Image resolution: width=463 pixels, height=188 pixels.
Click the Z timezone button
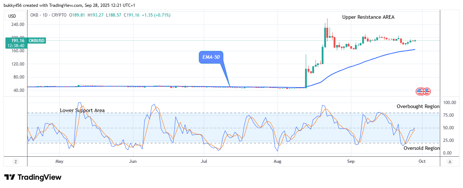coord(15,162)
